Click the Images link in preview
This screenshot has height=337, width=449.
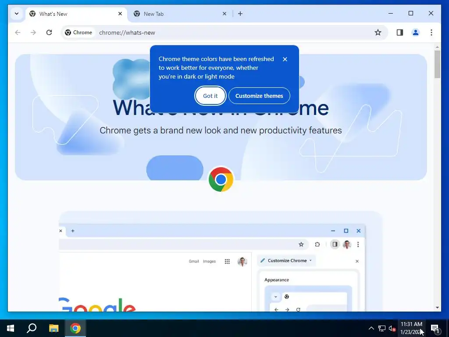[209, 262]
